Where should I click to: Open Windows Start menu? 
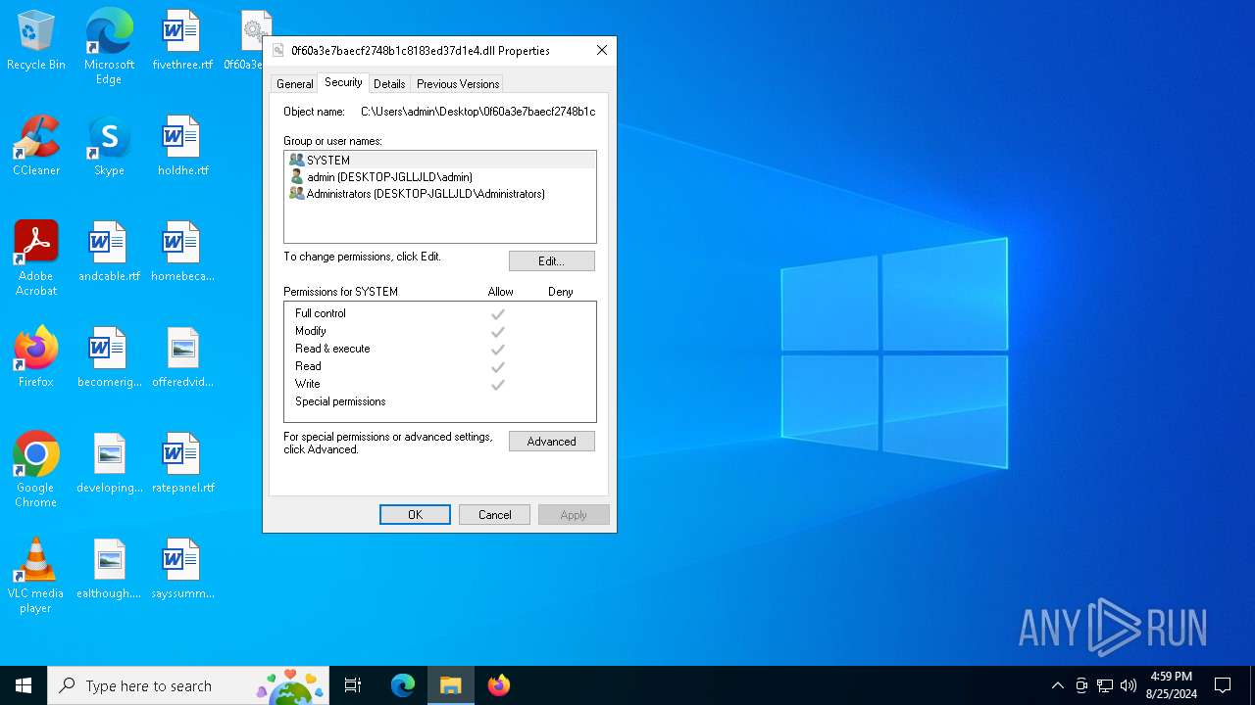tap(24, 685)
